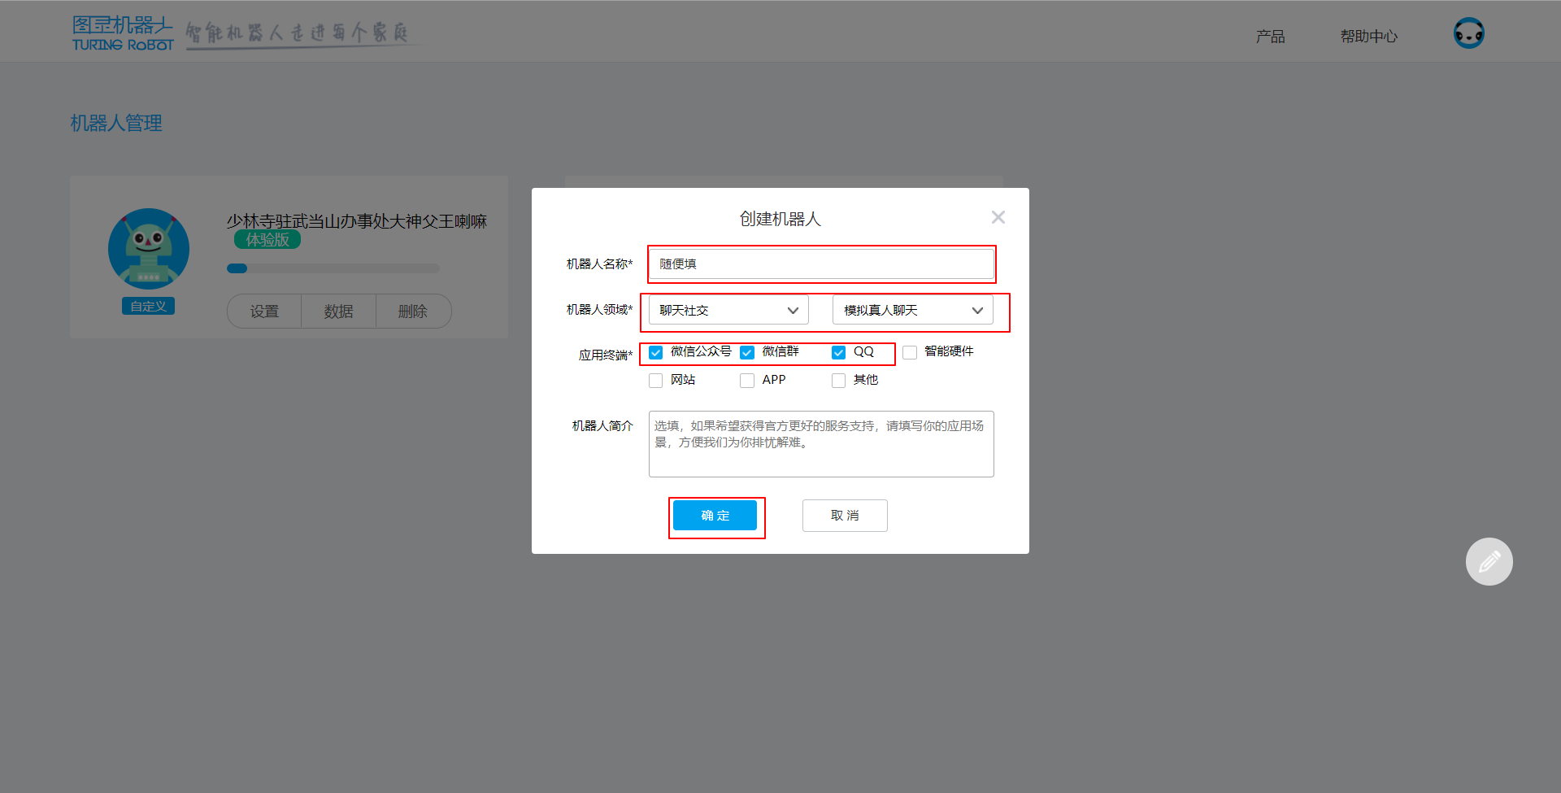Viewport: 1561px width, 793px height.
Task: Go to 帮助中心
Action: click(1368, 37)
